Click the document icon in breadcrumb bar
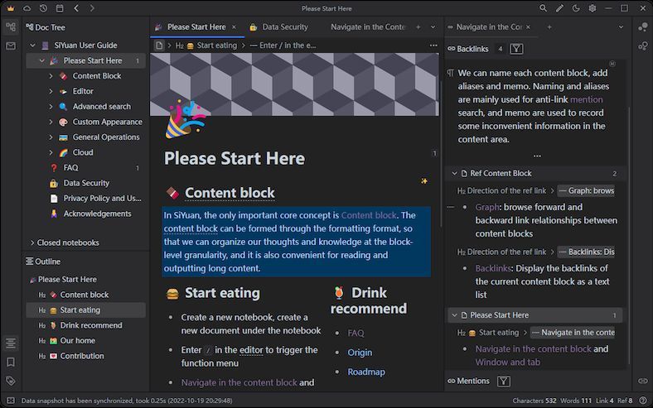This screenshot has height=408, width=653. pos(158,46)
